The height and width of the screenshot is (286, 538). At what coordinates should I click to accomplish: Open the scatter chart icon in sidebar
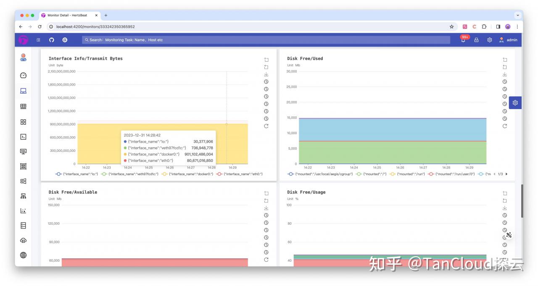pyautogui.click(x=24, y=211)
